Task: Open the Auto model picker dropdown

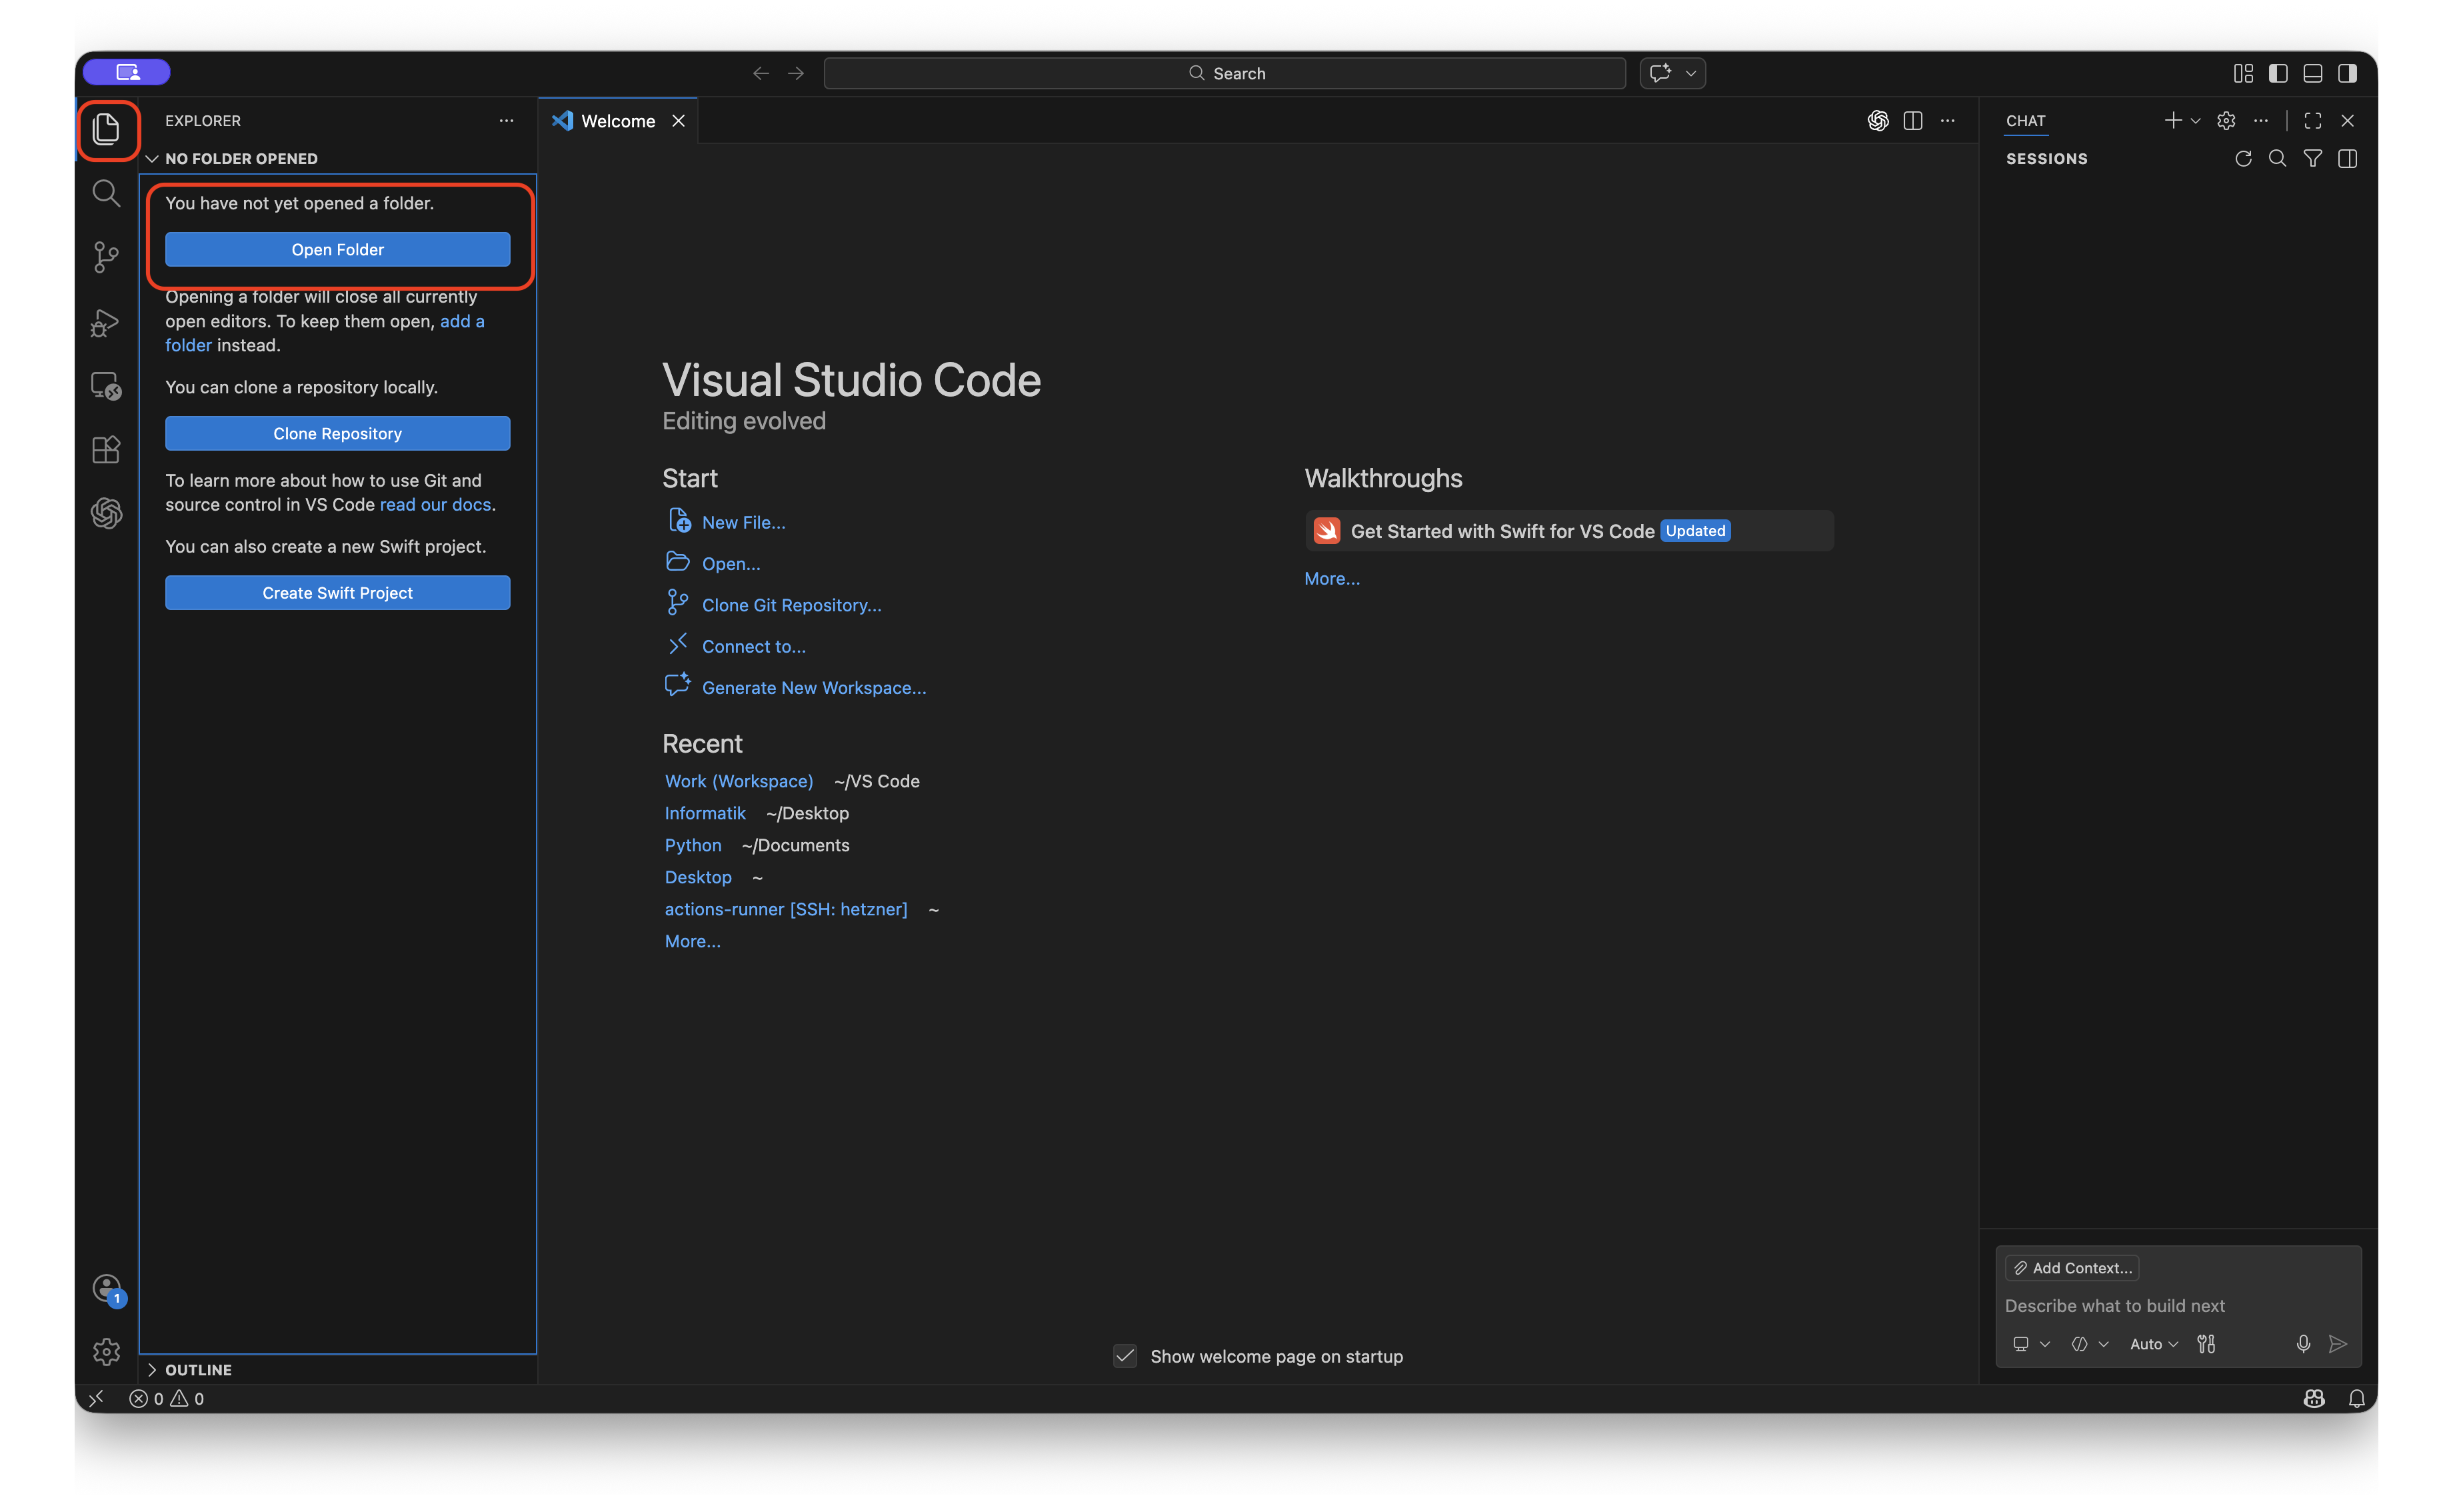Action: [2153, 1344]
